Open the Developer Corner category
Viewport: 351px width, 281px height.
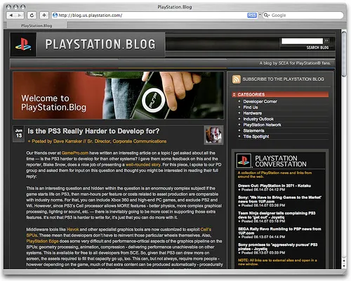pos(260,101)
